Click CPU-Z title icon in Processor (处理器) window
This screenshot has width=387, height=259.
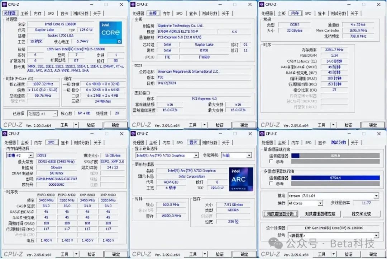(x=4, y=4)
